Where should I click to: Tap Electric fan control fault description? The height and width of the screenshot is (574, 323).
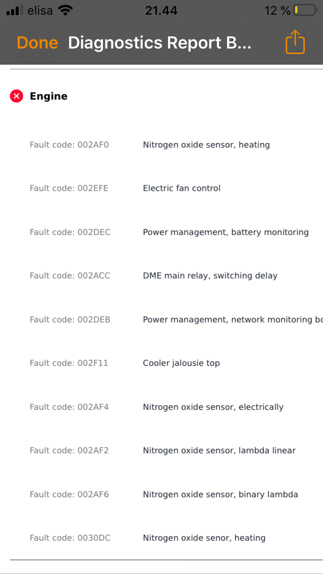click(x=182, y=188)
